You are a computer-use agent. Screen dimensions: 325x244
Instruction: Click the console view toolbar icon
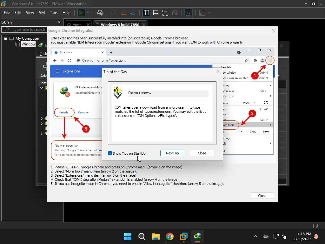[x=189, y=13]
